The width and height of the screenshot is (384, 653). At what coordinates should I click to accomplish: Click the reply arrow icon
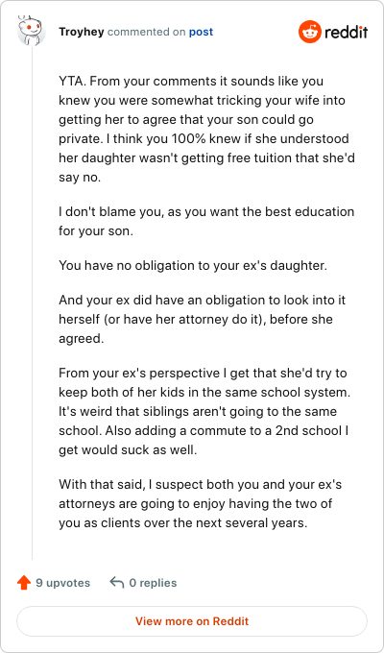click(117, 583)
